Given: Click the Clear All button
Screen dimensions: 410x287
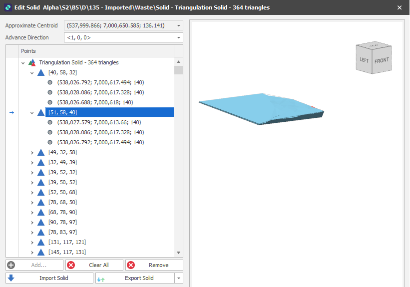Looking at the screenshot, I should (x=94, y=265).
